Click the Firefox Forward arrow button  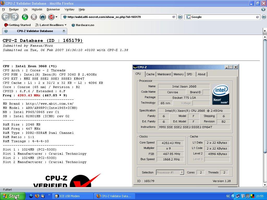[x=15, y=17]
